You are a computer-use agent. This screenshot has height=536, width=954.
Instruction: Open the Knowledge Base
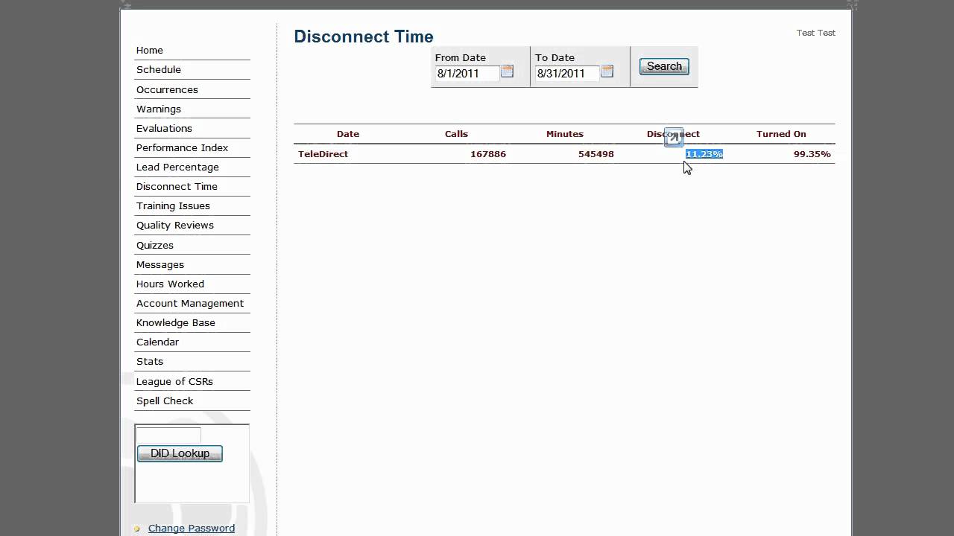[176, 322]
